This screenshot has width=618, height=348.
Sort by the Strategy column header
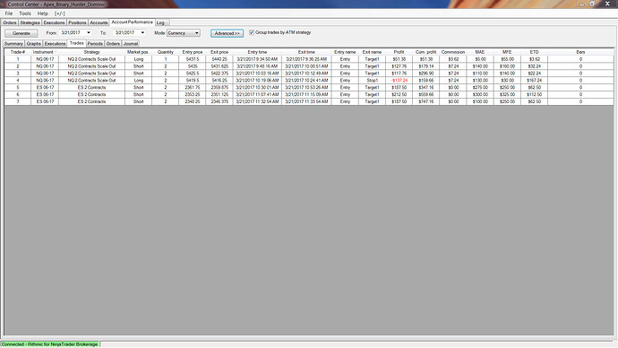[x=91, y=52]
